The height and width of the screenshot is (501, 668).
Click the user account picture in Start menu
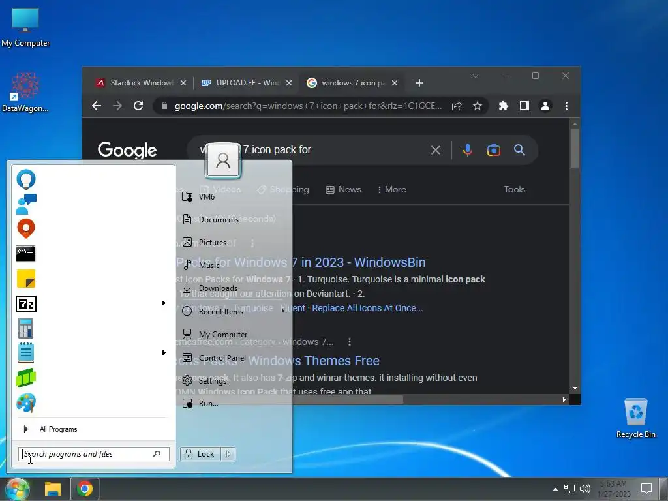[x=223, y=160]
